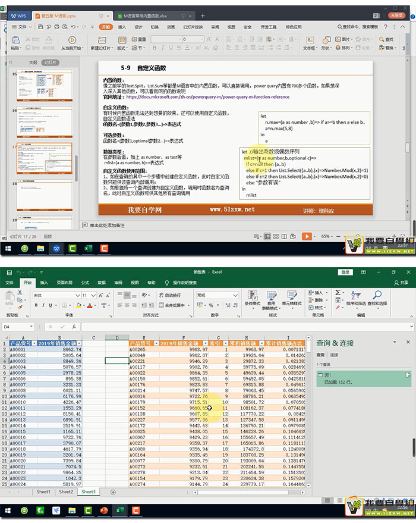The image size is (416, 523).
Task: Open Excel Find & Select (查找和选择)
Action: [x=377, y=297]
